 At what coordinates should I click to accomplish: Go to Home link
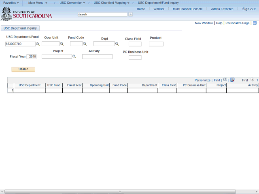tap(141, 9)
